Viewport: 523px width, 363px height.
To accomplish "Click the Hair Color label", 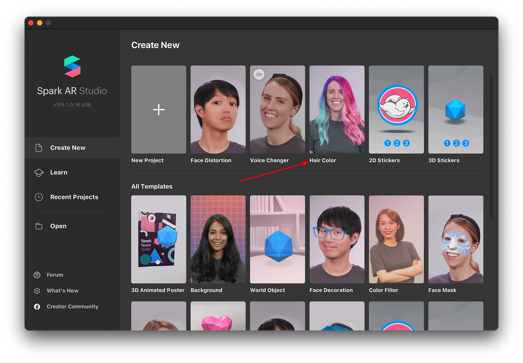I will [323, 160].
